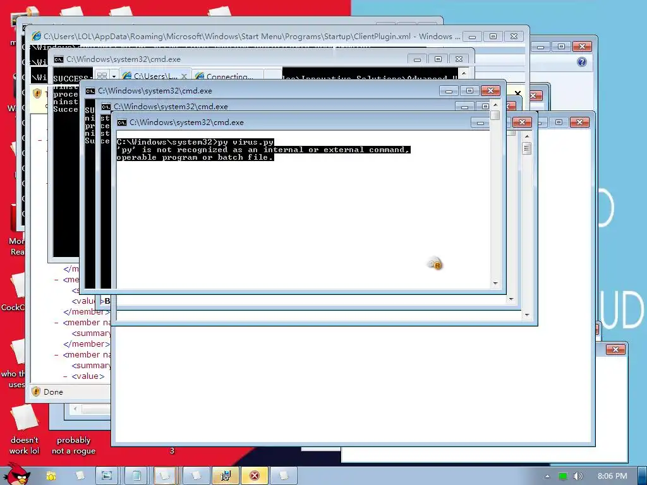Viewport: 647px width, 485px height.
Task: Click the 8:06 PM taskbar clock
Action: [x=612, y=476]
